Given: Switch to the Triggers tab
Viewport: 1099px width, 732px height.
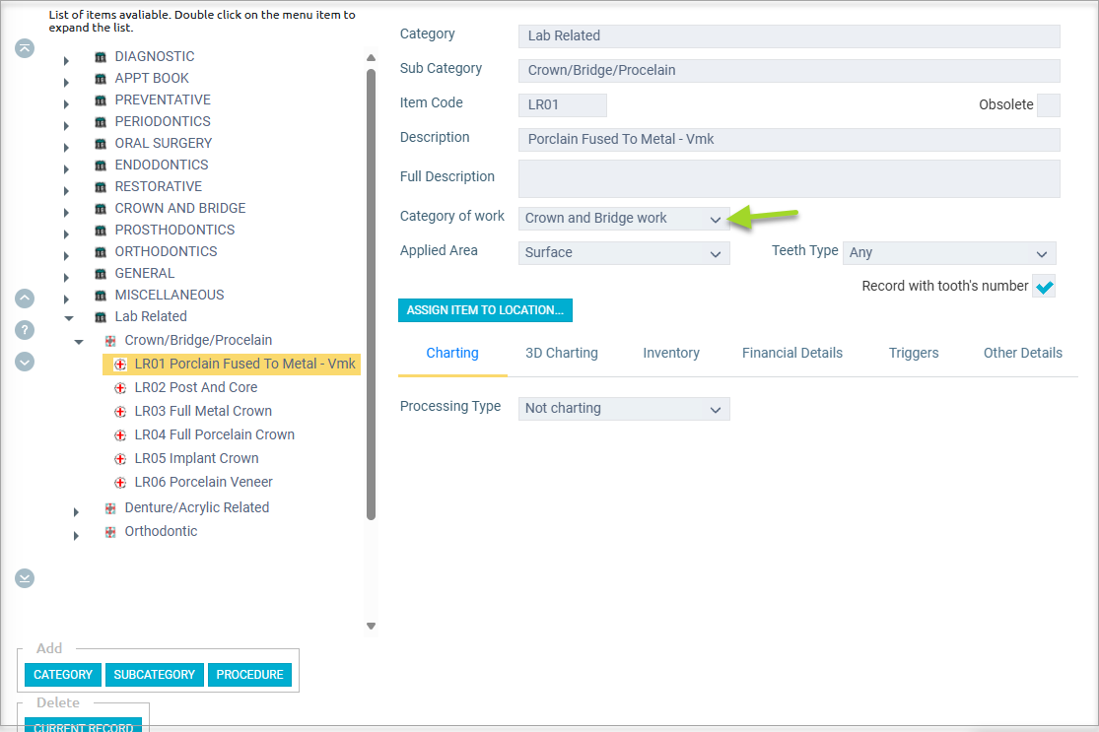Looking at the screenshot, I should tap(914, 353).
